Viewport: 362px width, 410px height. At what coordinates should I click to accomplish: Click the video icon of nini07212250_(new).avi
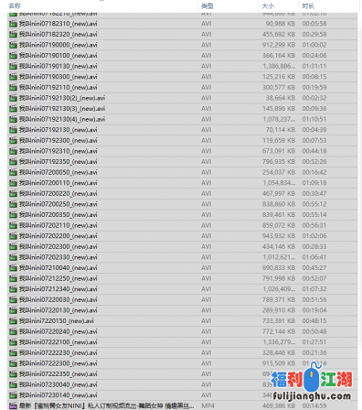point(13,278)
